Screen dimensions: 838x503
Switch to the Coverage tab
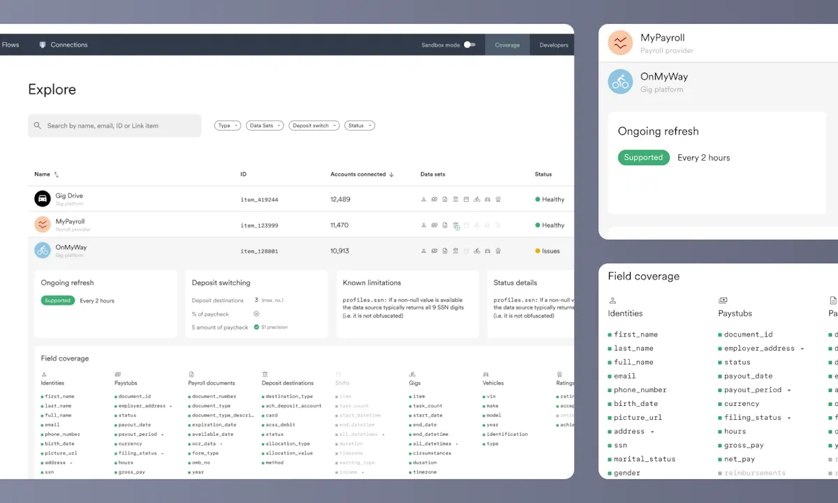[x=507, y=45]
